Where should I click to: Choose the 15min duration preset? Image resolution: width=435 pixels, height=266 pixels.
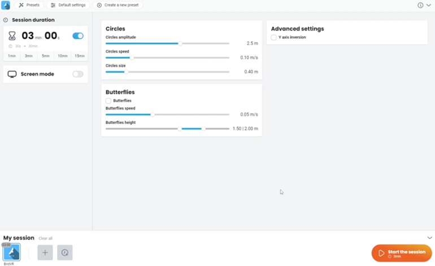(x=80, y=56)
